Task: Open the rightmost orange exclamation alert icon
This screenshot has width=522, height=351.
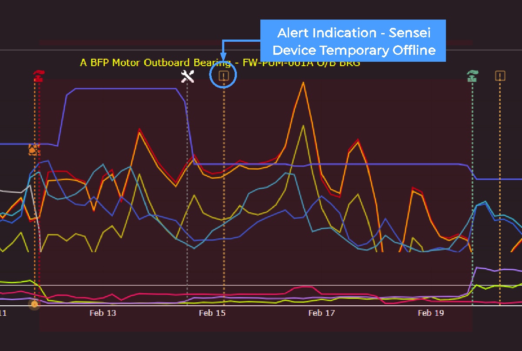Action: pyautogui.click(x=500, y=76)
